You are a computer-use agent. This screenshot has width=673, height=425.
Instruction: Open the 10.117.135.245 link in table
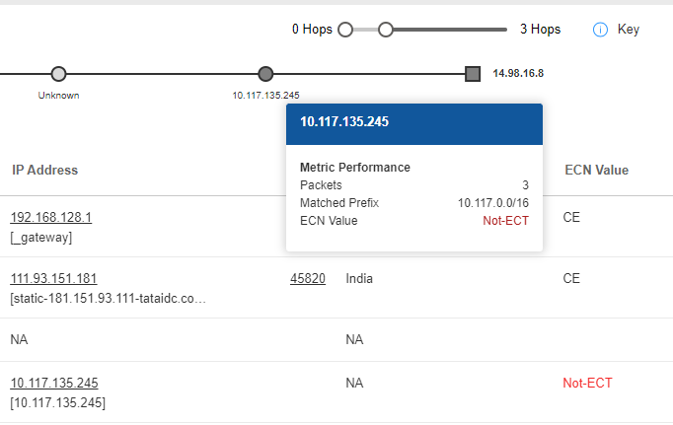point(54,383)
